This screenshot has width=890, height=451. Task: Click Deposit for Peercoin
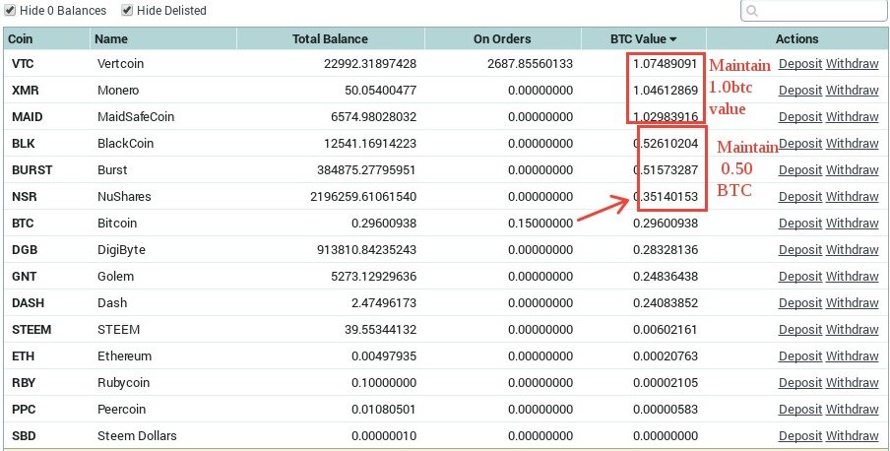click(x=800, y=410)
